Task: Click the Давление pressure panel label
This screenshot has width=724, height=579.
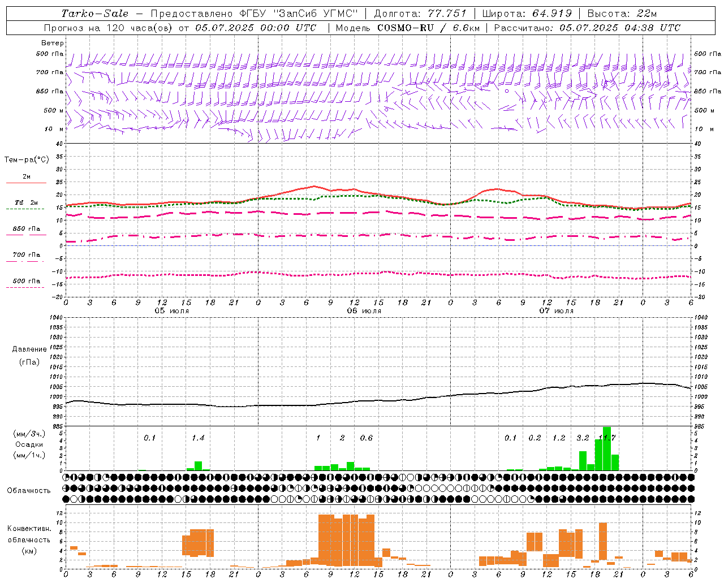Action: [x=29, y=349]
